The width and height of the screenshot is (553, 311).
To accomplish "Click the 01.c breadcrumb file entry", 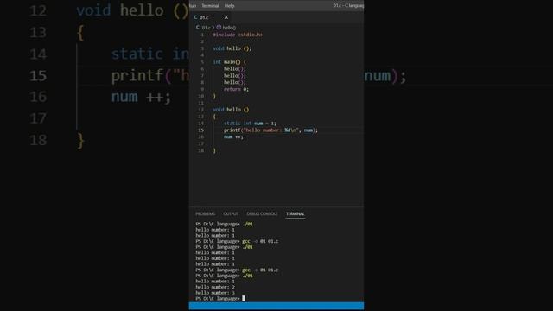I will 206,27.
